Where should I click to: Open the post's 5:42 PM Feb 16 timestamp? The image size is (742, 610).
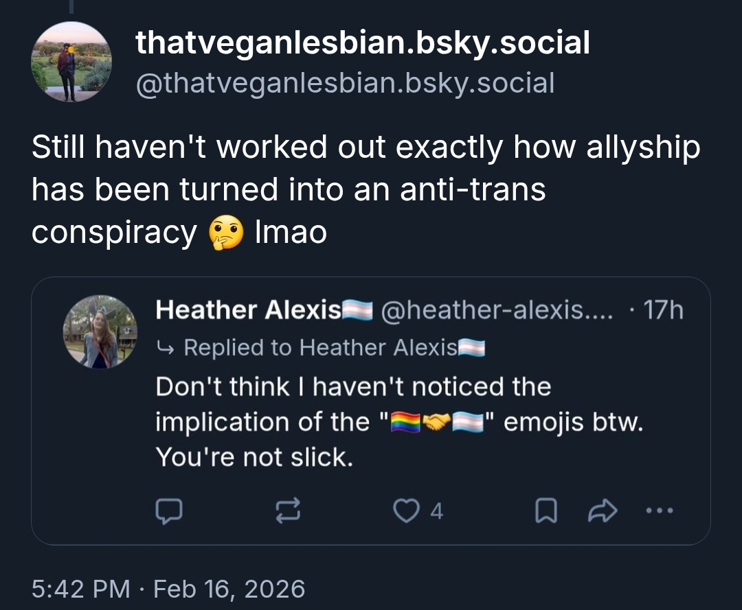[168, 589]
